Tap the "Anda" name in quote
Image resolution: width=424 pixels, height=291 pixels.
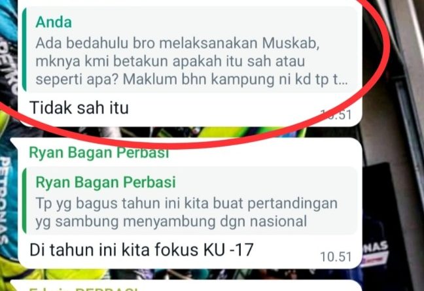(54, 22)
